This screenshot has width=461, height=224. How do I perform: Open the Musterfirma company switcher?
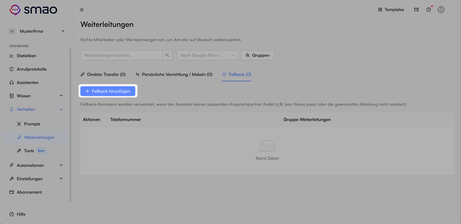[37, 31]
